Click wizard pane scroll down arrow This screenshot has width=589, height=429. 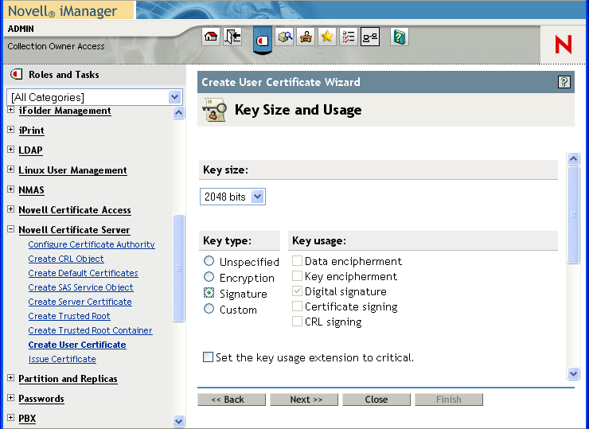pyautogui.click(x=573, y=374)
